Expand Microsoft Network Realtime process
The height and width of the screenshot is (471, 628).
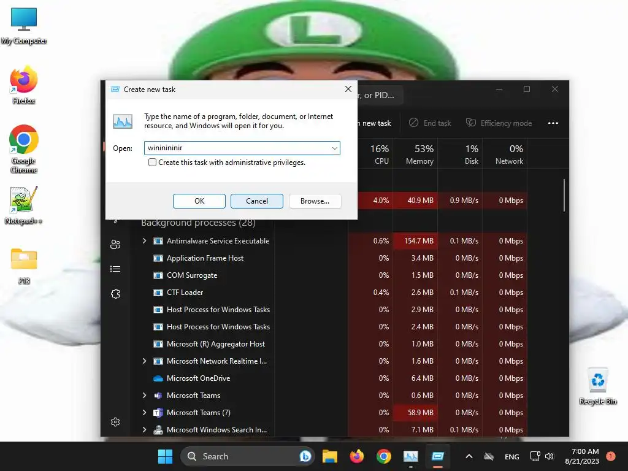click(x=144, y=361)
